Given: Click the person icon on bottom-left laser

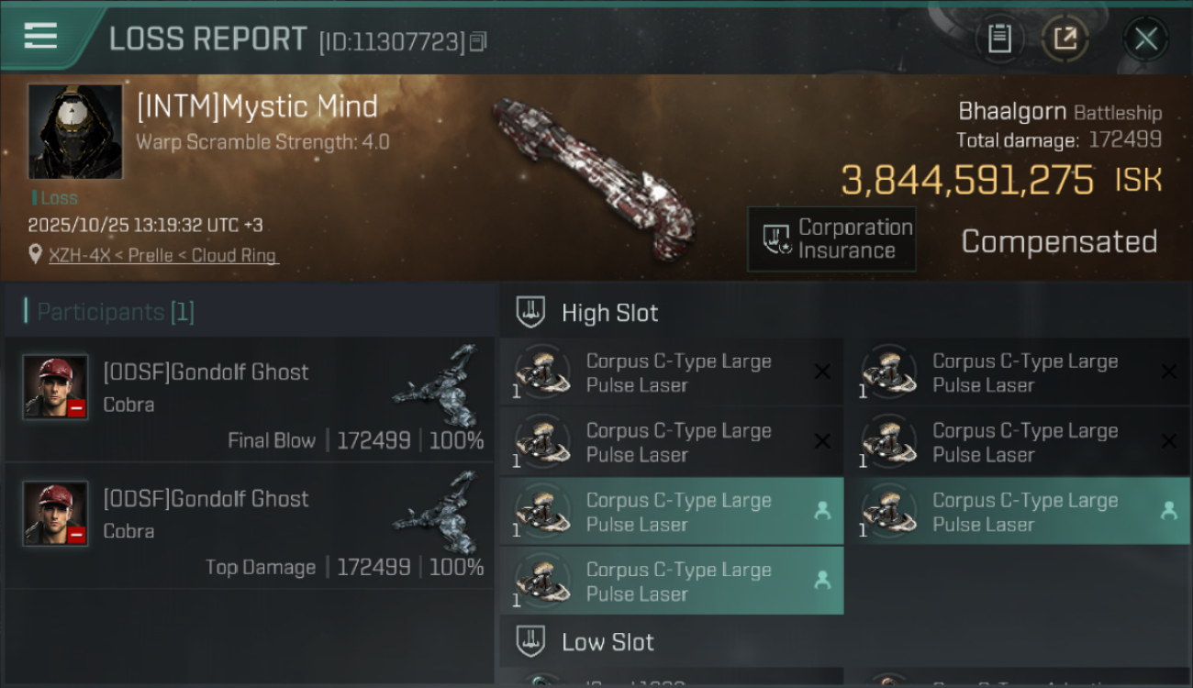Looking at the screenshot, I should pos(822,580).
